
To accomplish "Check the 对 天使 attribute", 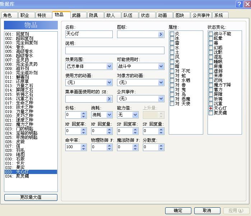I will [x=172, y=104].
